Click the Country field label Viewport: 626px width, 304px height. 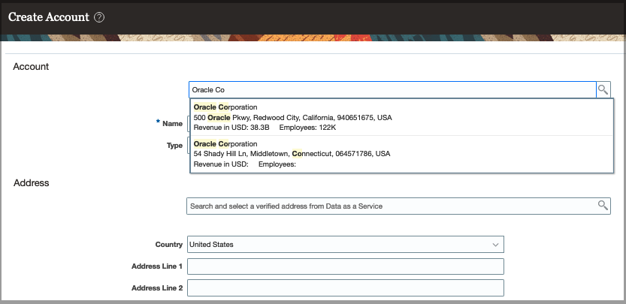point(169,245)
